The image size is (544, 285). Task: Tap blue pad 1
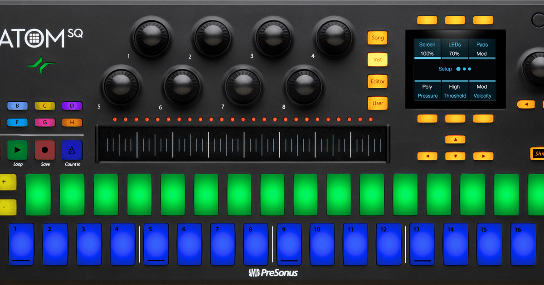click(21, 244)
